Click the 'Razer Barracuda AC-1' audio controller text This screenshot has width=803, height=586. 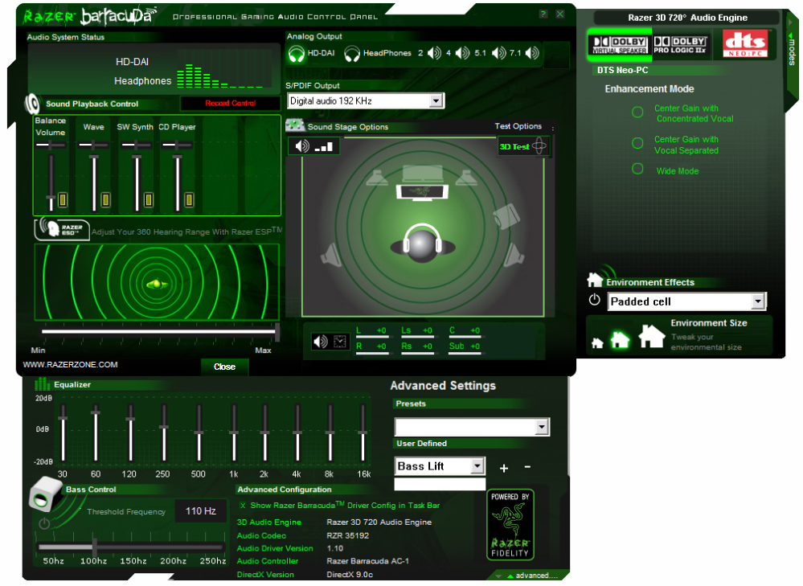(367, 561)
